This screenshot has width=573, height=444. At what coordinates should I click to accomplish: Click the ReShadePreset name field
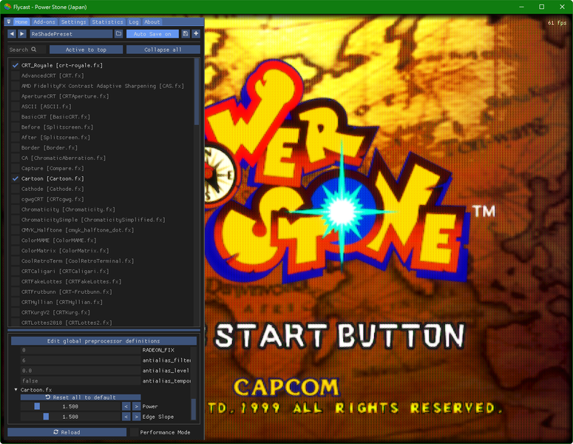71,33
